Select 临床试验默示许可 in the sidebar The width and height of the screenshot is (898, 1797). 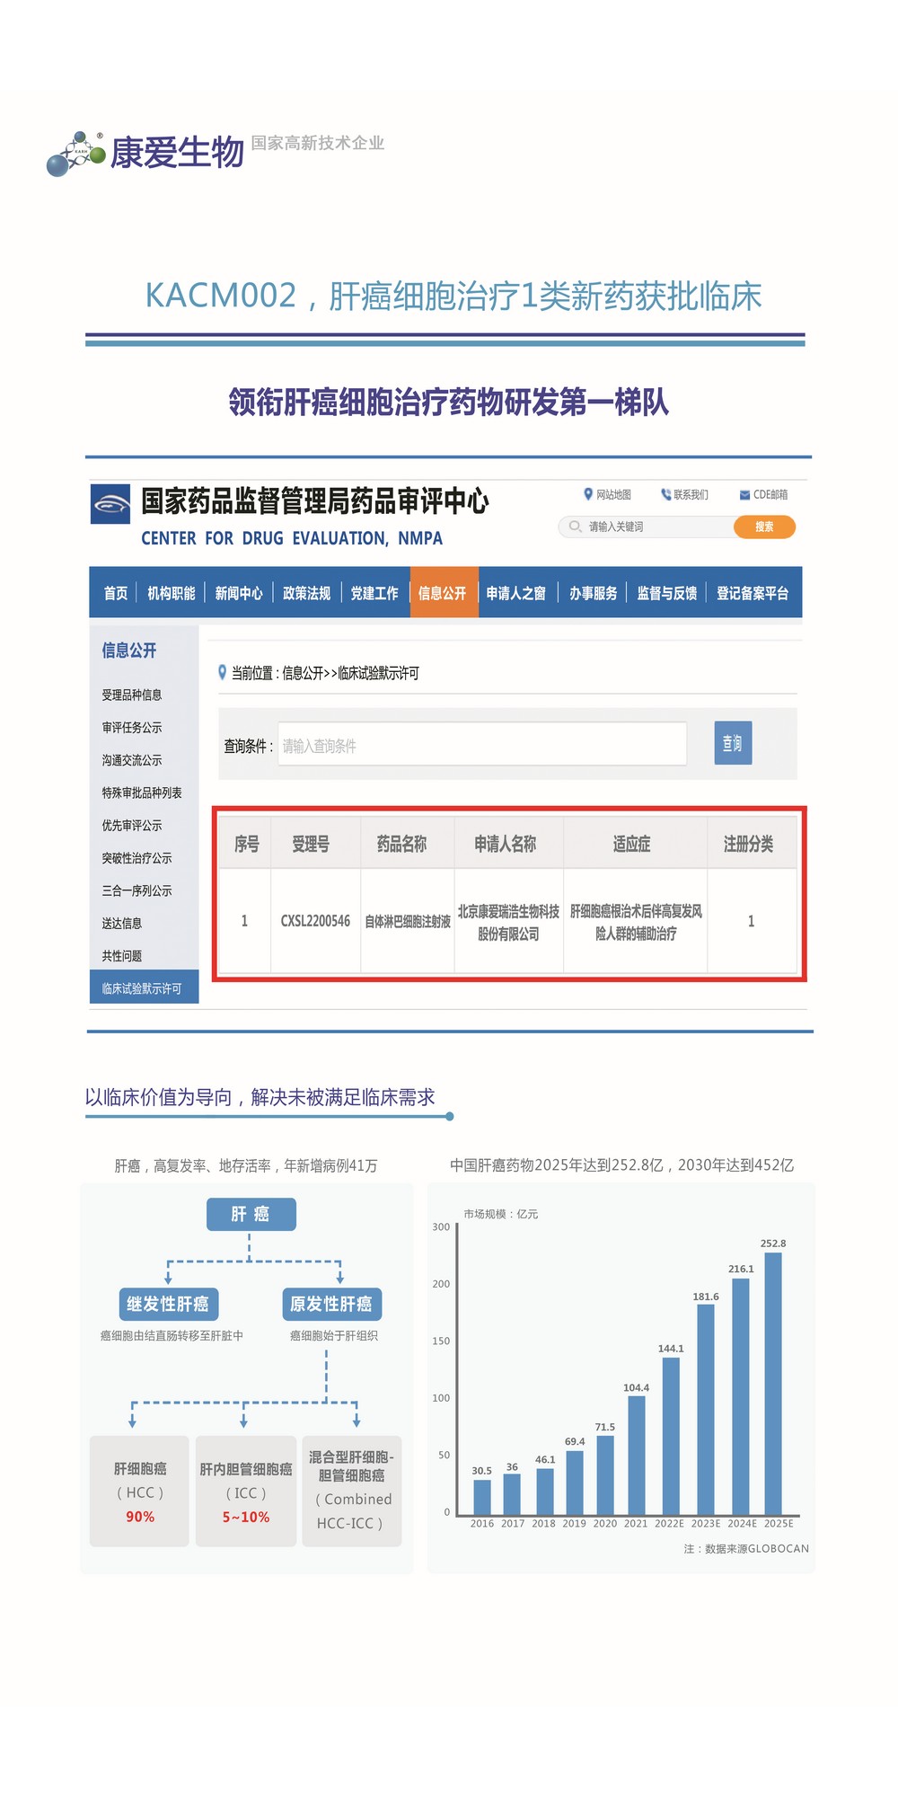[x=144, y=988]
